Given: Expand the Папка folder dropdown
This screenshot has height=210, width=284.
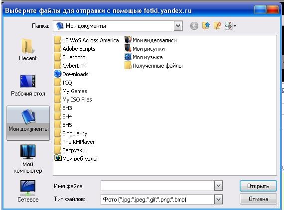Looking at the screenshot, I should pos(178,26).
